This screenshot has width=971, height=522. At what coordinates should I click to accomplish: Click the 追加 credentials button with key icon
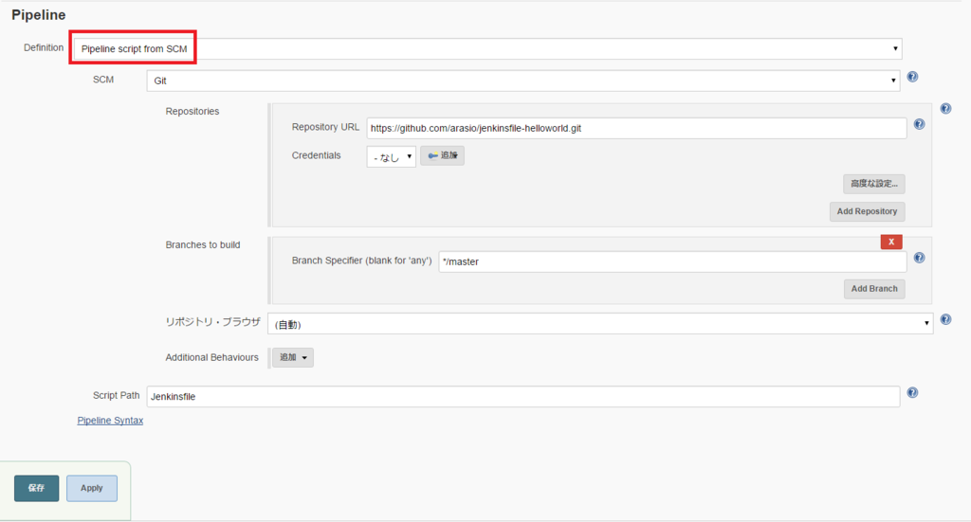click(442, 155)
